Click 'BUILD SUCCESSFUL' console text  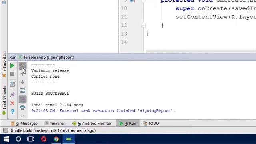(50, 94)
